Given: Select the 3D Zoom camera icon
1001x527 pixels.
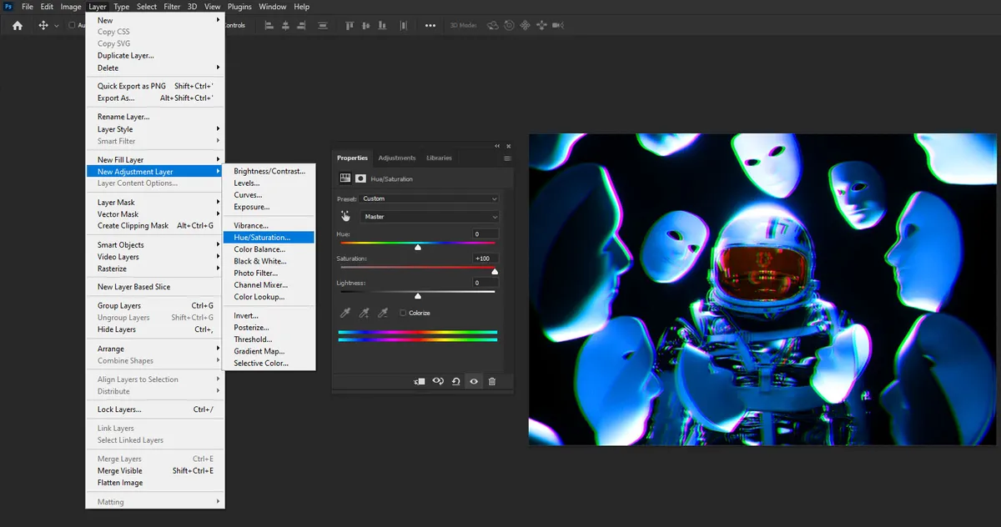Looking at the screenshot, I should (x=557, y=26).
